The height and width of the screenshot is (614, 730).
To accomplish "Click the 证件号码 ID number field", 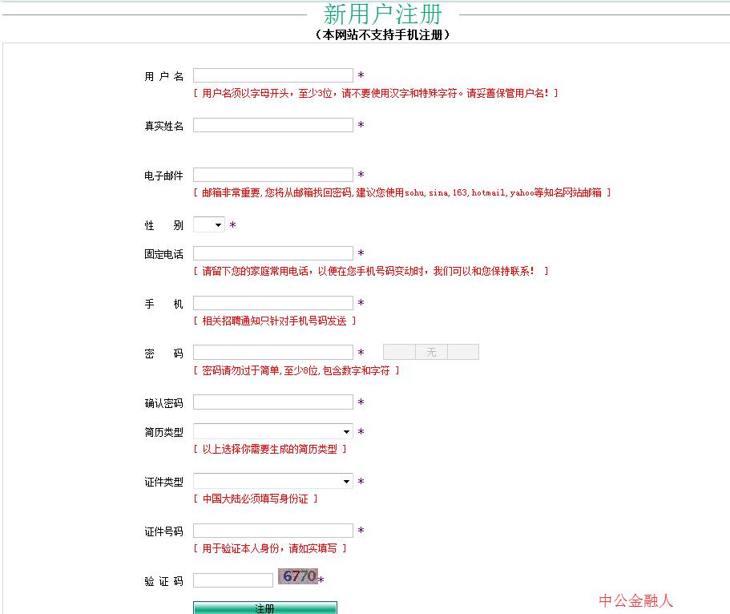I will tap(272, 531).
